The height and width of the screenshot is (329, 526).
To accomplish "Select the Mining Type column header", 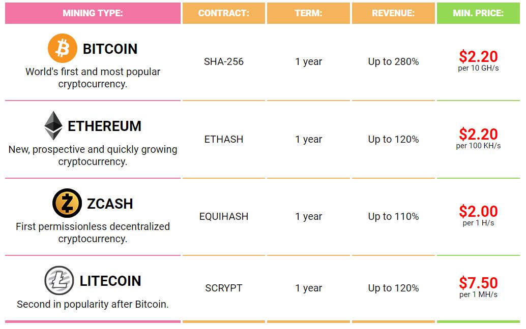I will [93, 13].
